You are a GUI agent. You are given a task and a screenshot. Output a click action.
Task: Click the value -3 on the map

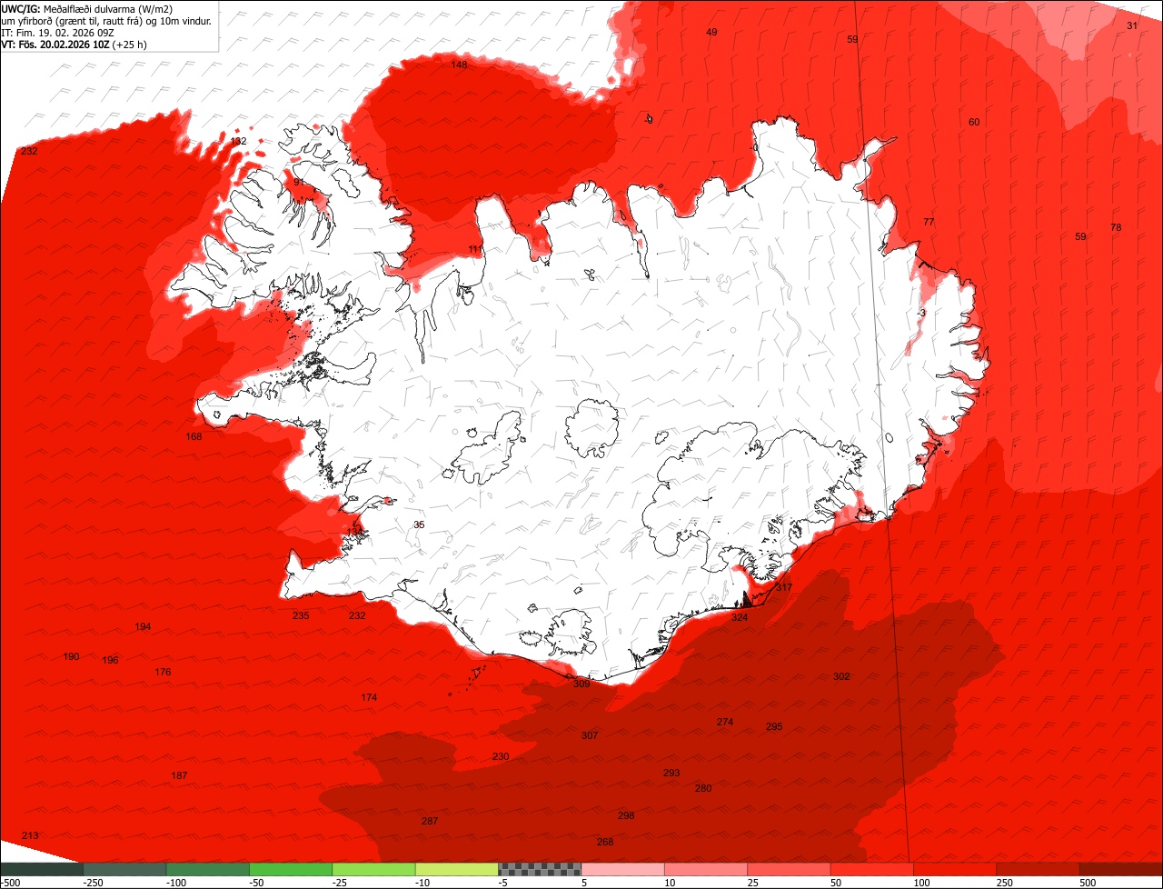pyautogui.click(x=921, y=313)
